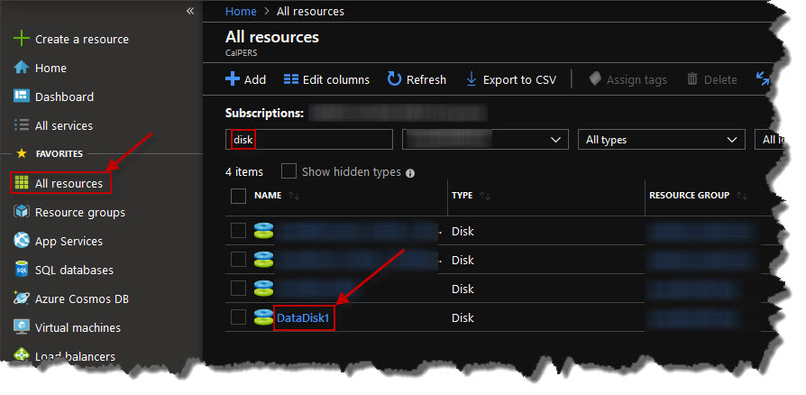Click the blue plus Add icon
Screen dimensions: 806x395
point(233,79)
